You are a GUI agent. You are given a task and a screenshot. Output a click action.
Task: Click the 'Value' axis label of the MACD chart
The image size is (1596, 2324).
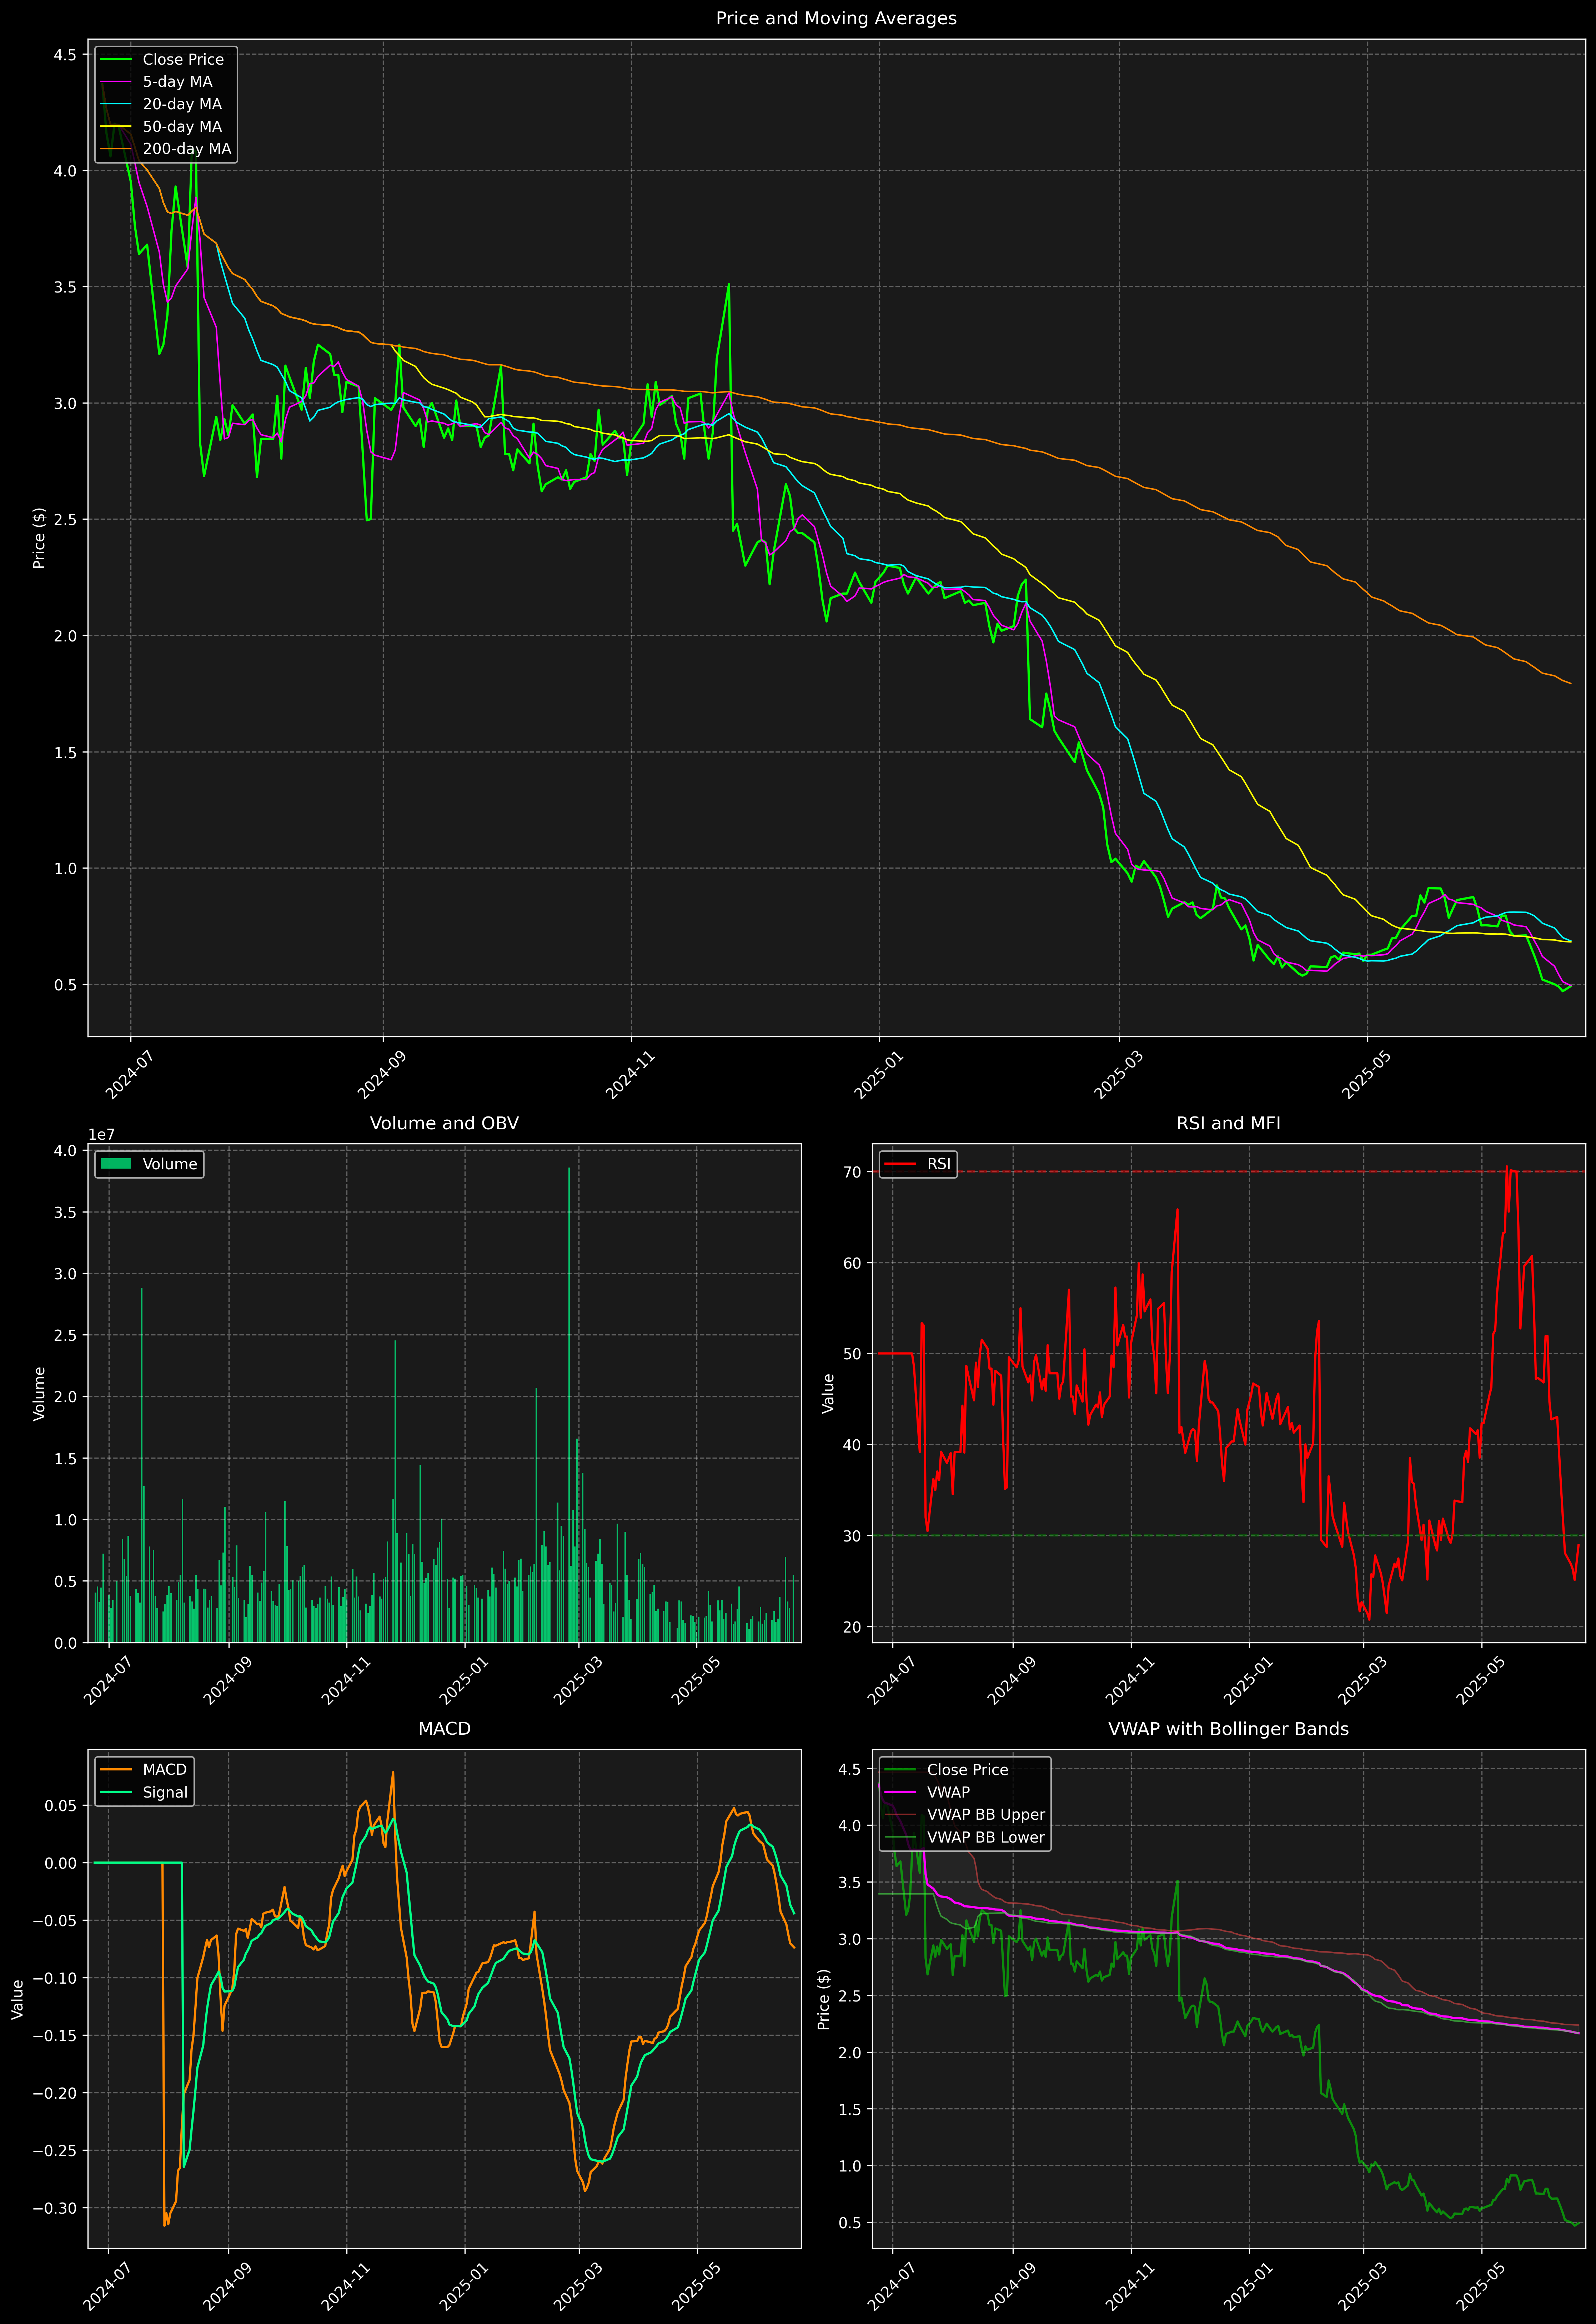click(17, 1999)
